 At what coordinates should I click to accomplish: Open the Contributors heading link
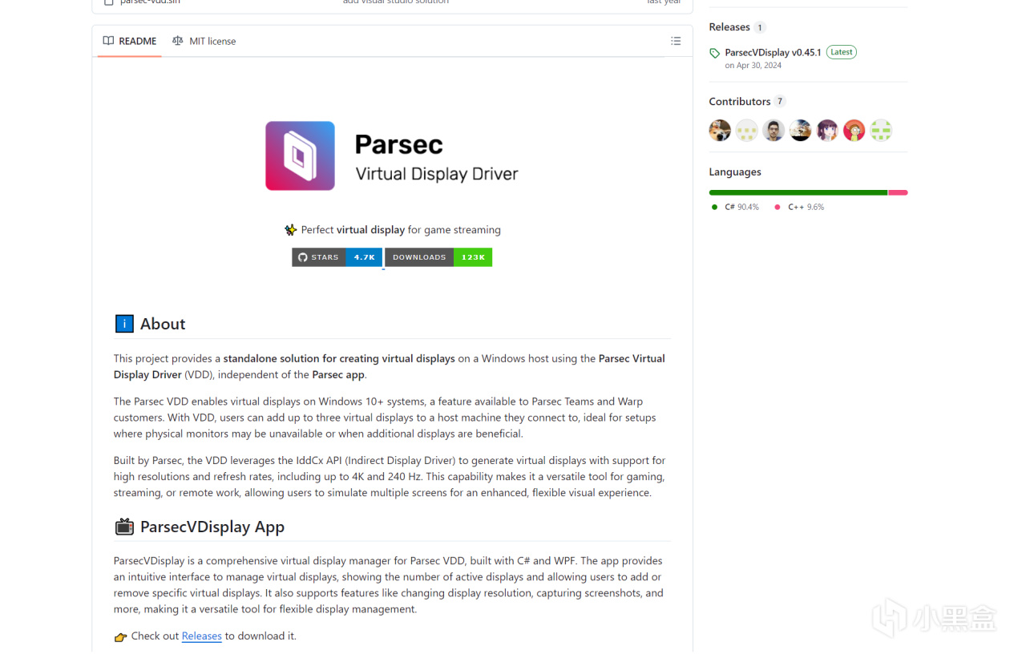click(x=740, y=102)
